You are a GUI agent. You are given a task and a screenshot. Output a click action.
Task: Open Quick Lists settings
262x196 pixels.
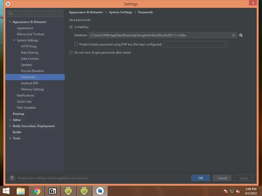pyautogui.click(x=24, y=102)
